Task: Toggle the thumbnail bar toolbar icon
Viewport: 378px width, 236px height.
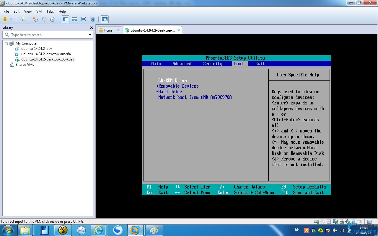Action: 74,19
